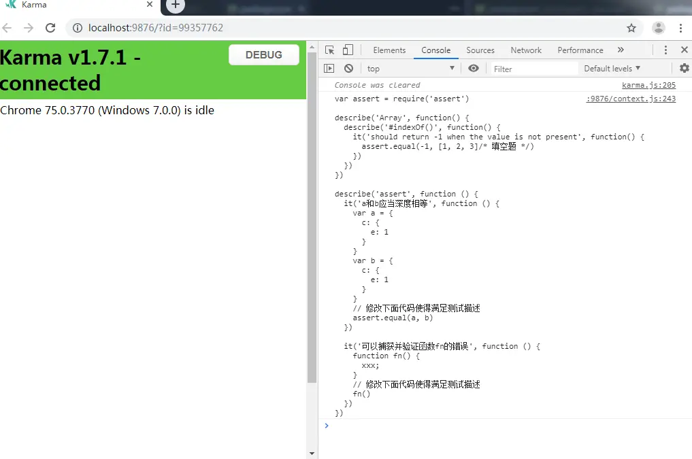692x459 pixels.
Task: Click the "var assert = require('assert')" line
Action: tap(401, 99)
